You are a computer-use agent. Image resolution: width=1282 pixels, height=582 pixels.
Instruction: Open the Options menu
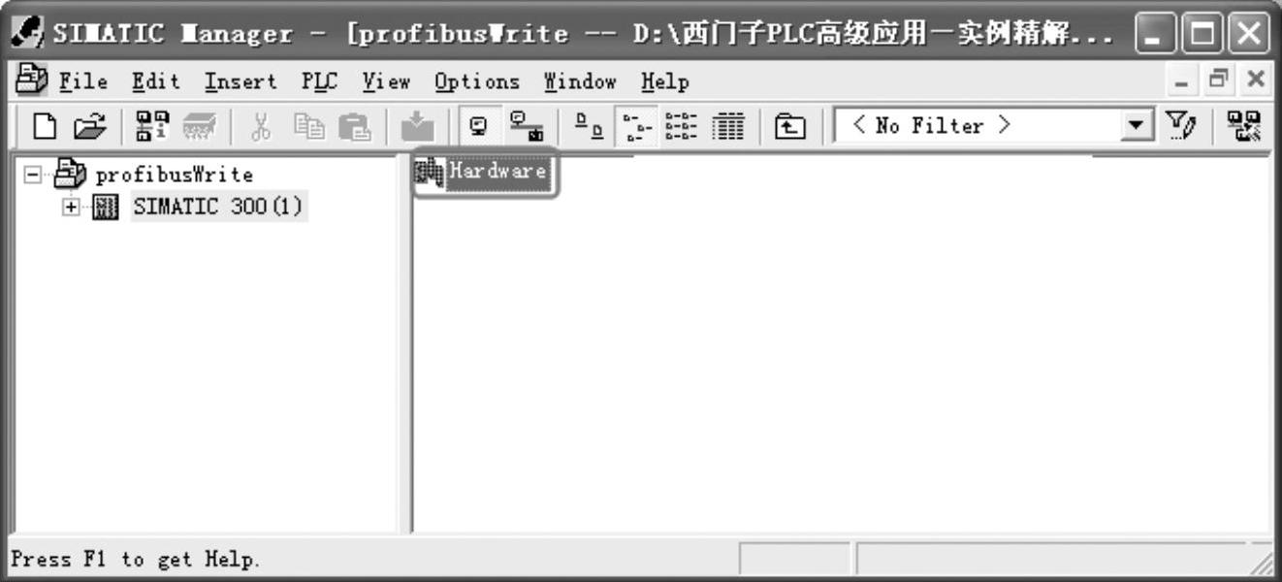[477, 82]
